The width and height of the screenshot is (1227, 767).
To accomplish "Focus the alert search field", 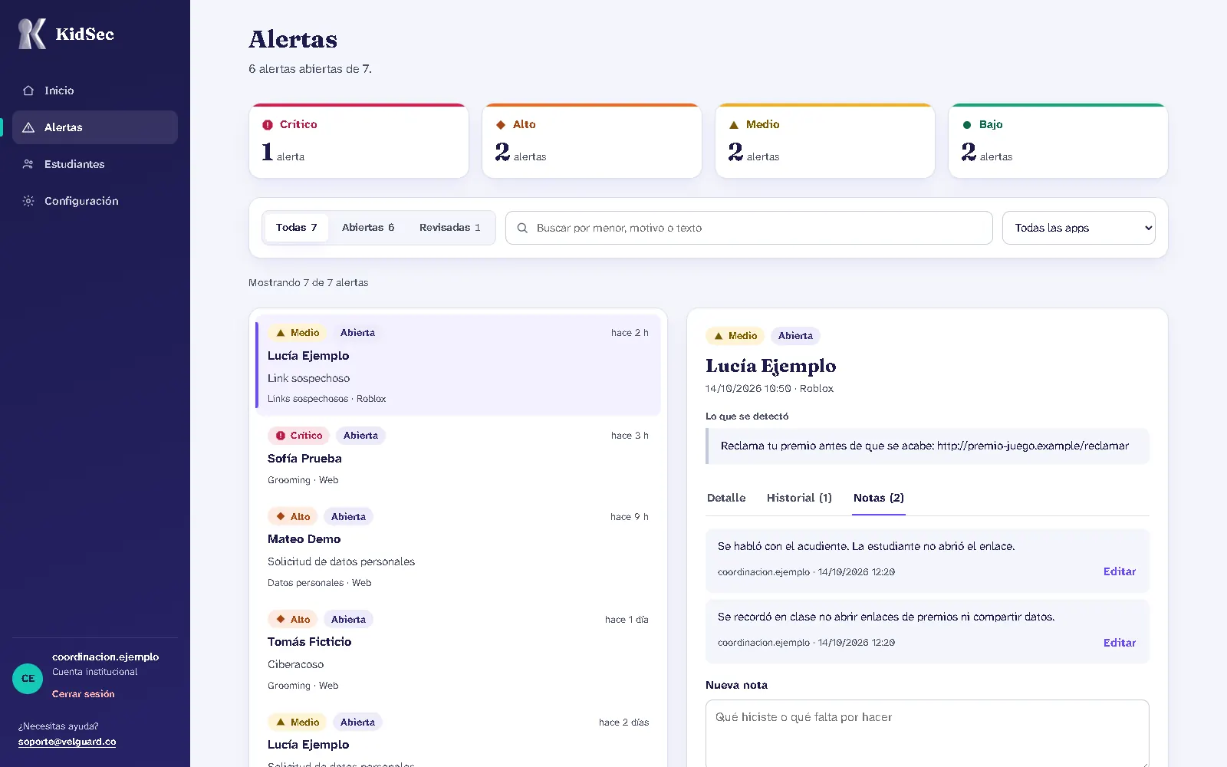I will pos(748,228).
